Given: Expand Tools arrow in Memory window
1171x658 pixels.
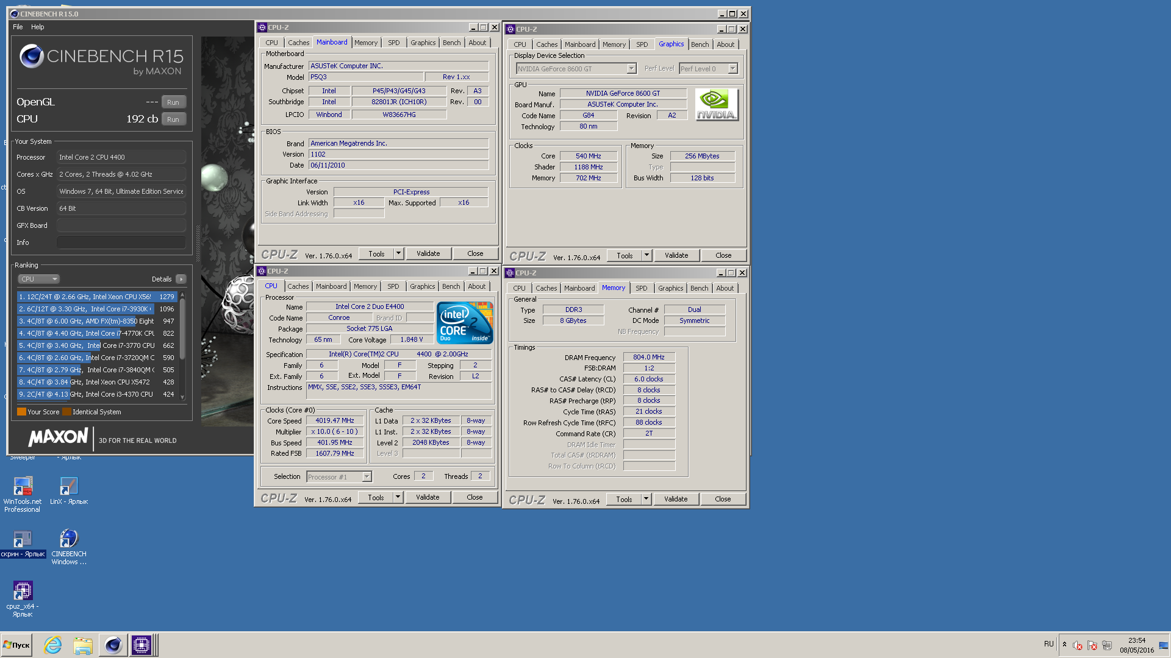Looking at the screenshot, I should pyautogui.click(x=646, y=499).
